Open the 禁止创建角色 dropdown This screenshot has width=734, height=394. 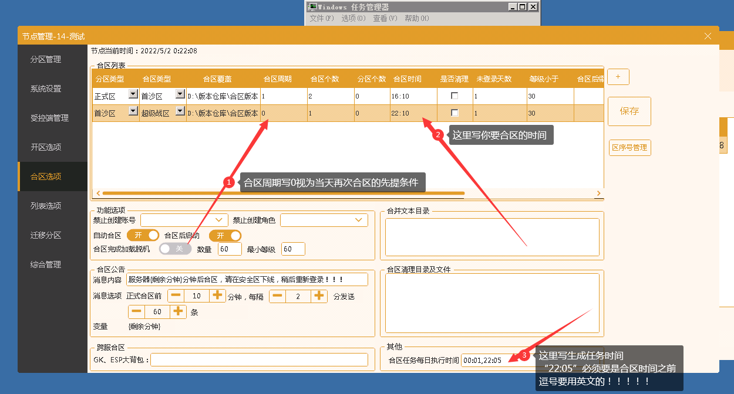pyautogui.click(x=324, y=220)
